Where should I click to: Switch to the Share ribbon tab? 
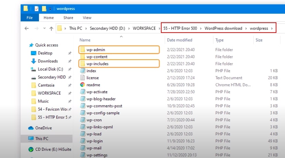click(x=68, y=18)
